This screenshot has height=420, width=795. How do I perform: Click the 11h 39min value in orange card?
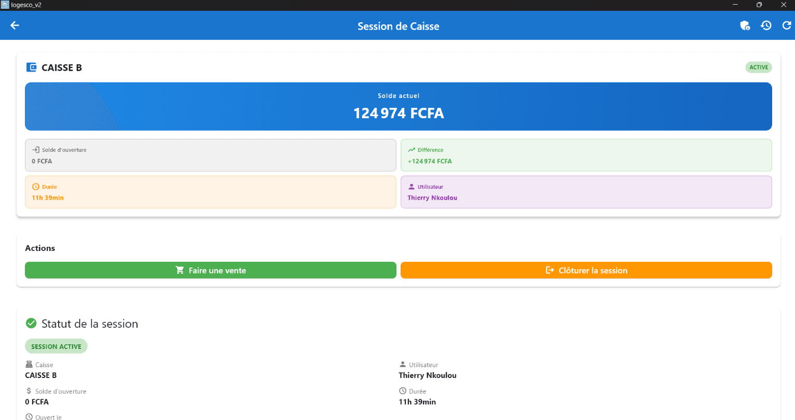click(x=48, y=198)
